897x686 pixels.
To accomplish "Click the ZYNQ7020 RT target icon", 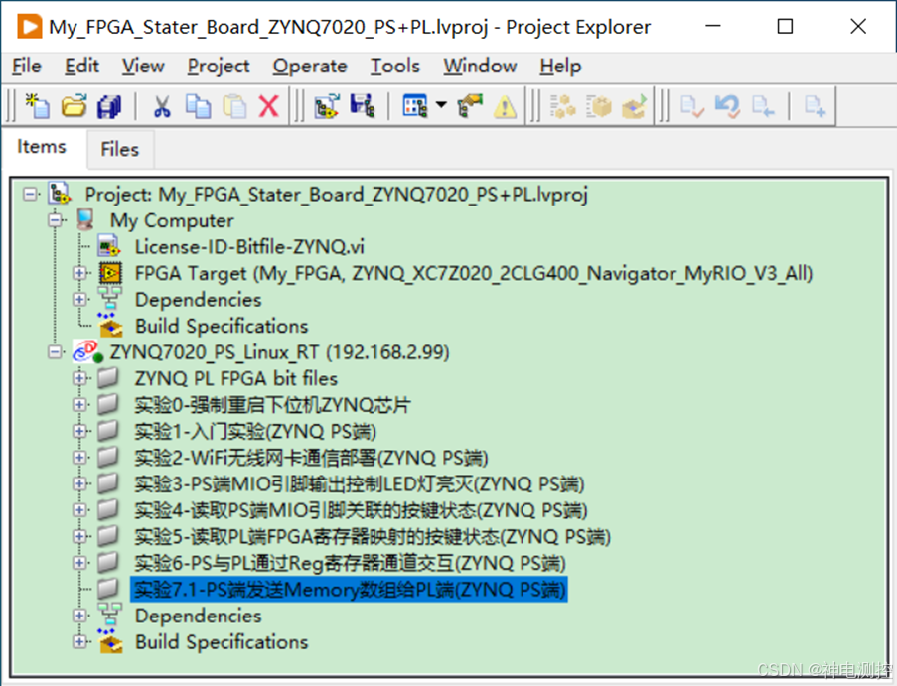I will (x=87, y=351).
